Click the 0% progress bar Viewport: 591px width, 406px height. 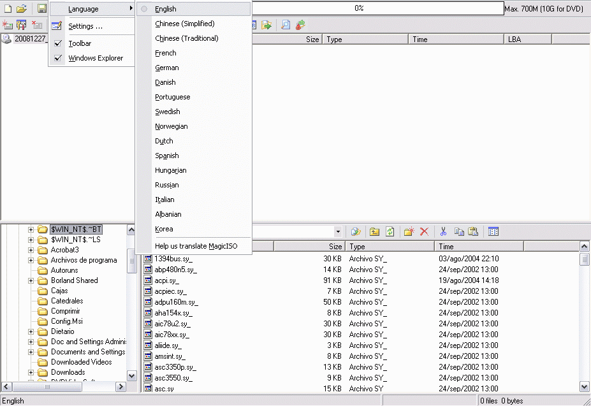point(376,8)
